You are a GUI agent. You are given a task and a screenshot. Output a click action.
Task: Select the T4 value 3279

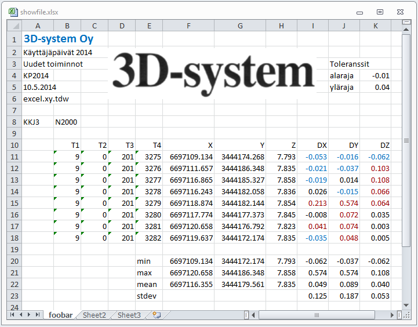click(149, 203)
